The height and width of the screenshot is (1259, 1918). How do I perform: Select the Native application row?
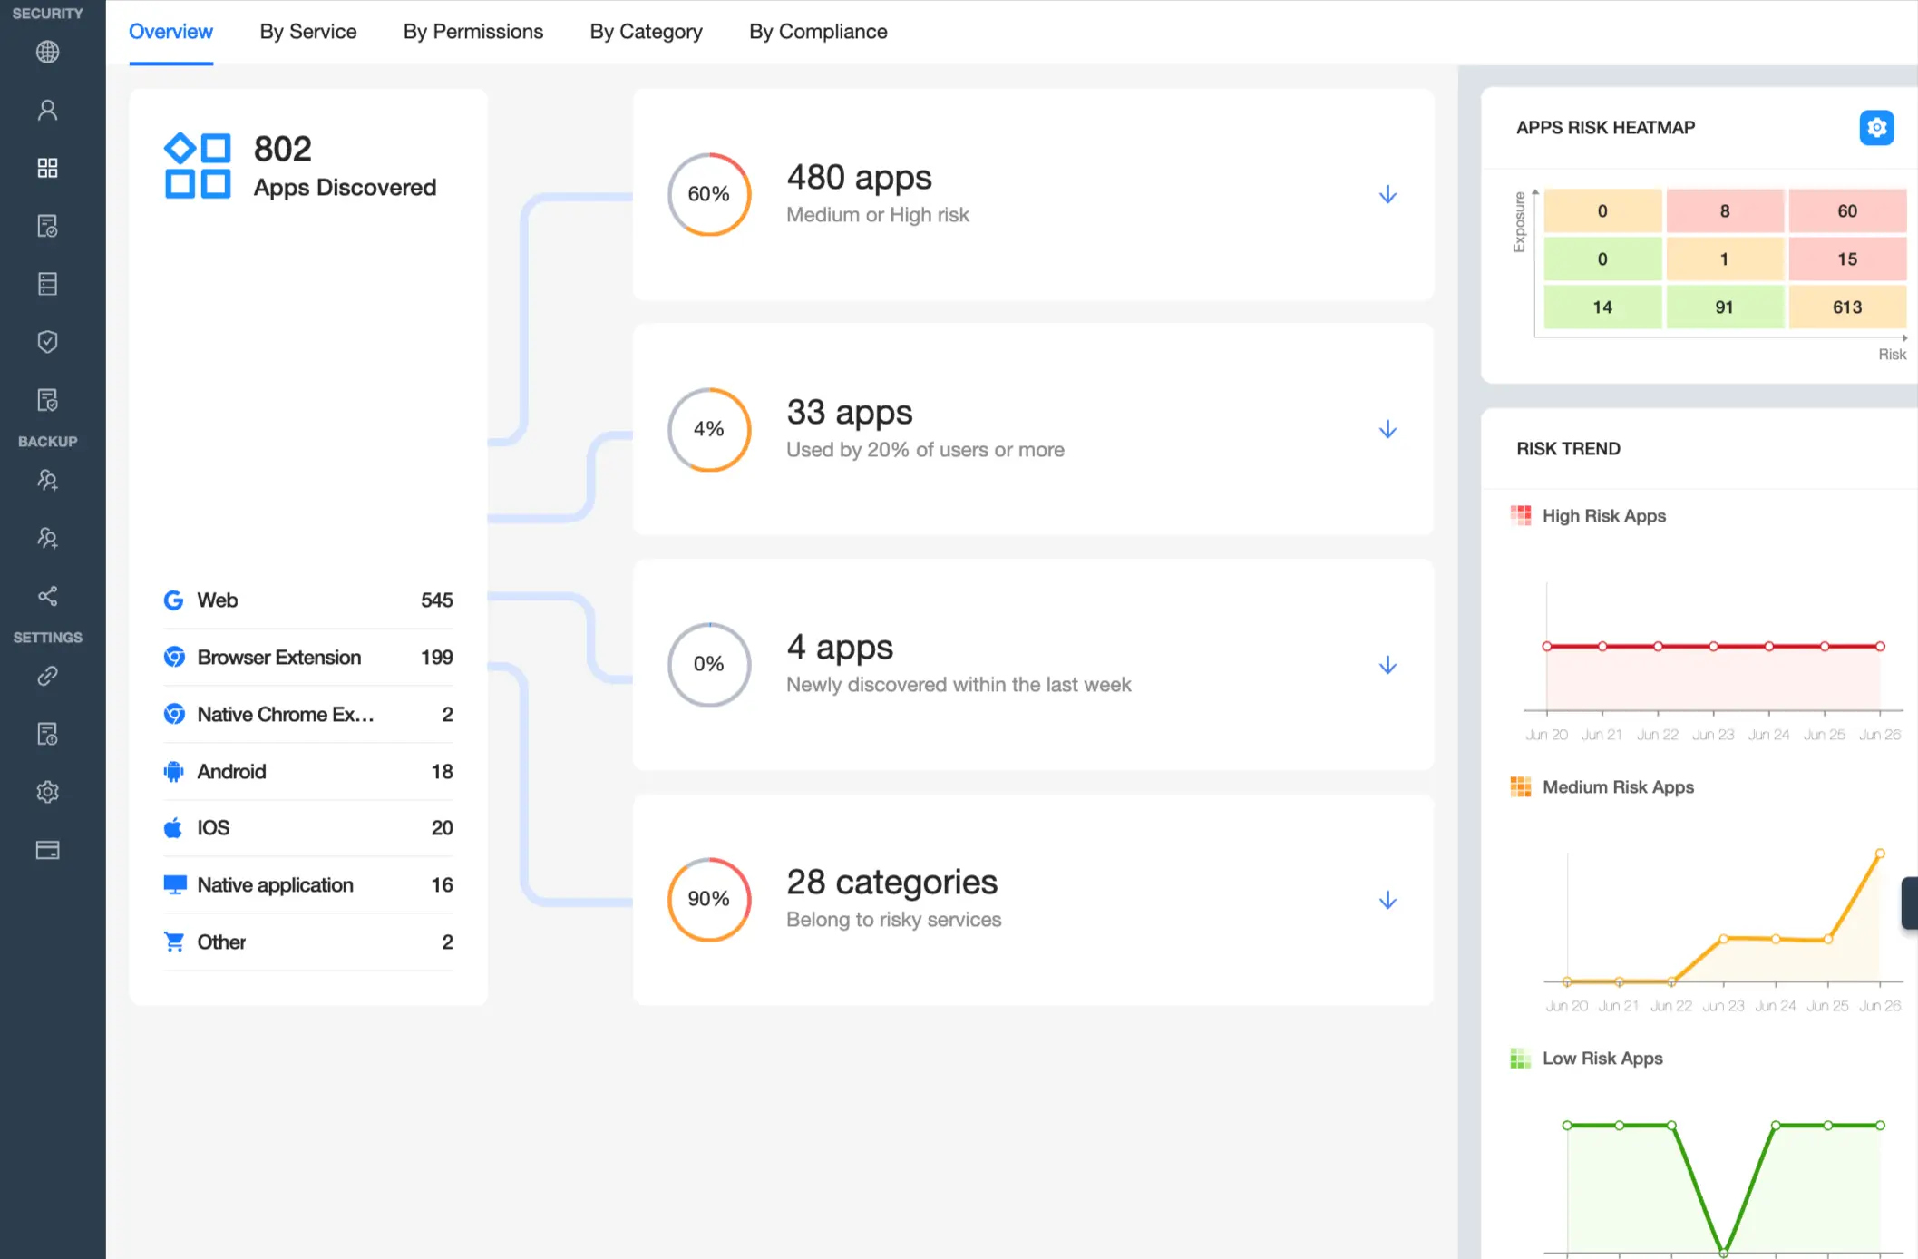308,885
